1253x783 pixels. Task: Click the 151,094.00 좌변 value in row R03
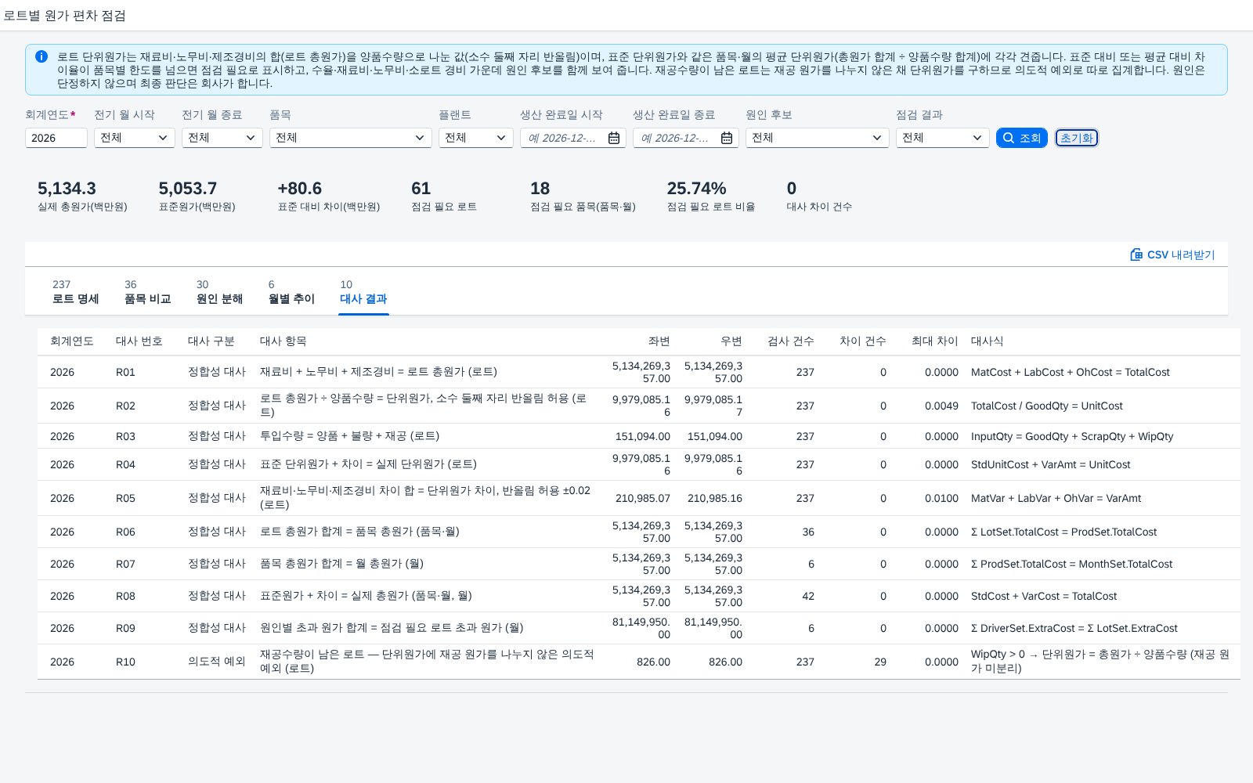coord(643,436)
